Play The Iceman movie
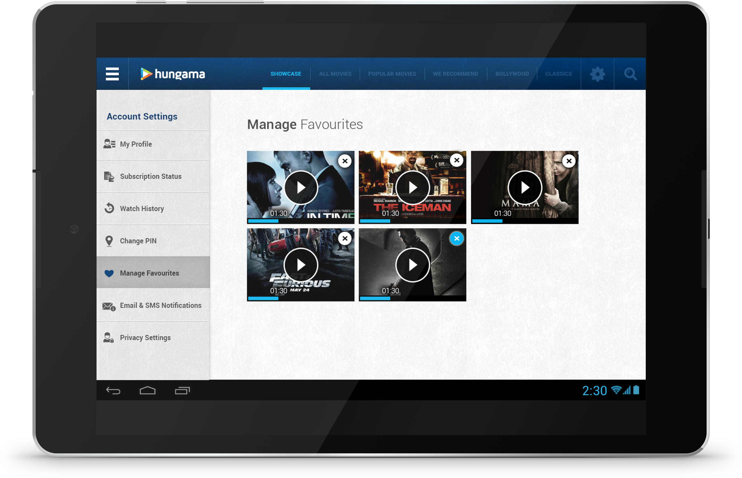This screenshot has width=742, height=478. click(412, 188)
